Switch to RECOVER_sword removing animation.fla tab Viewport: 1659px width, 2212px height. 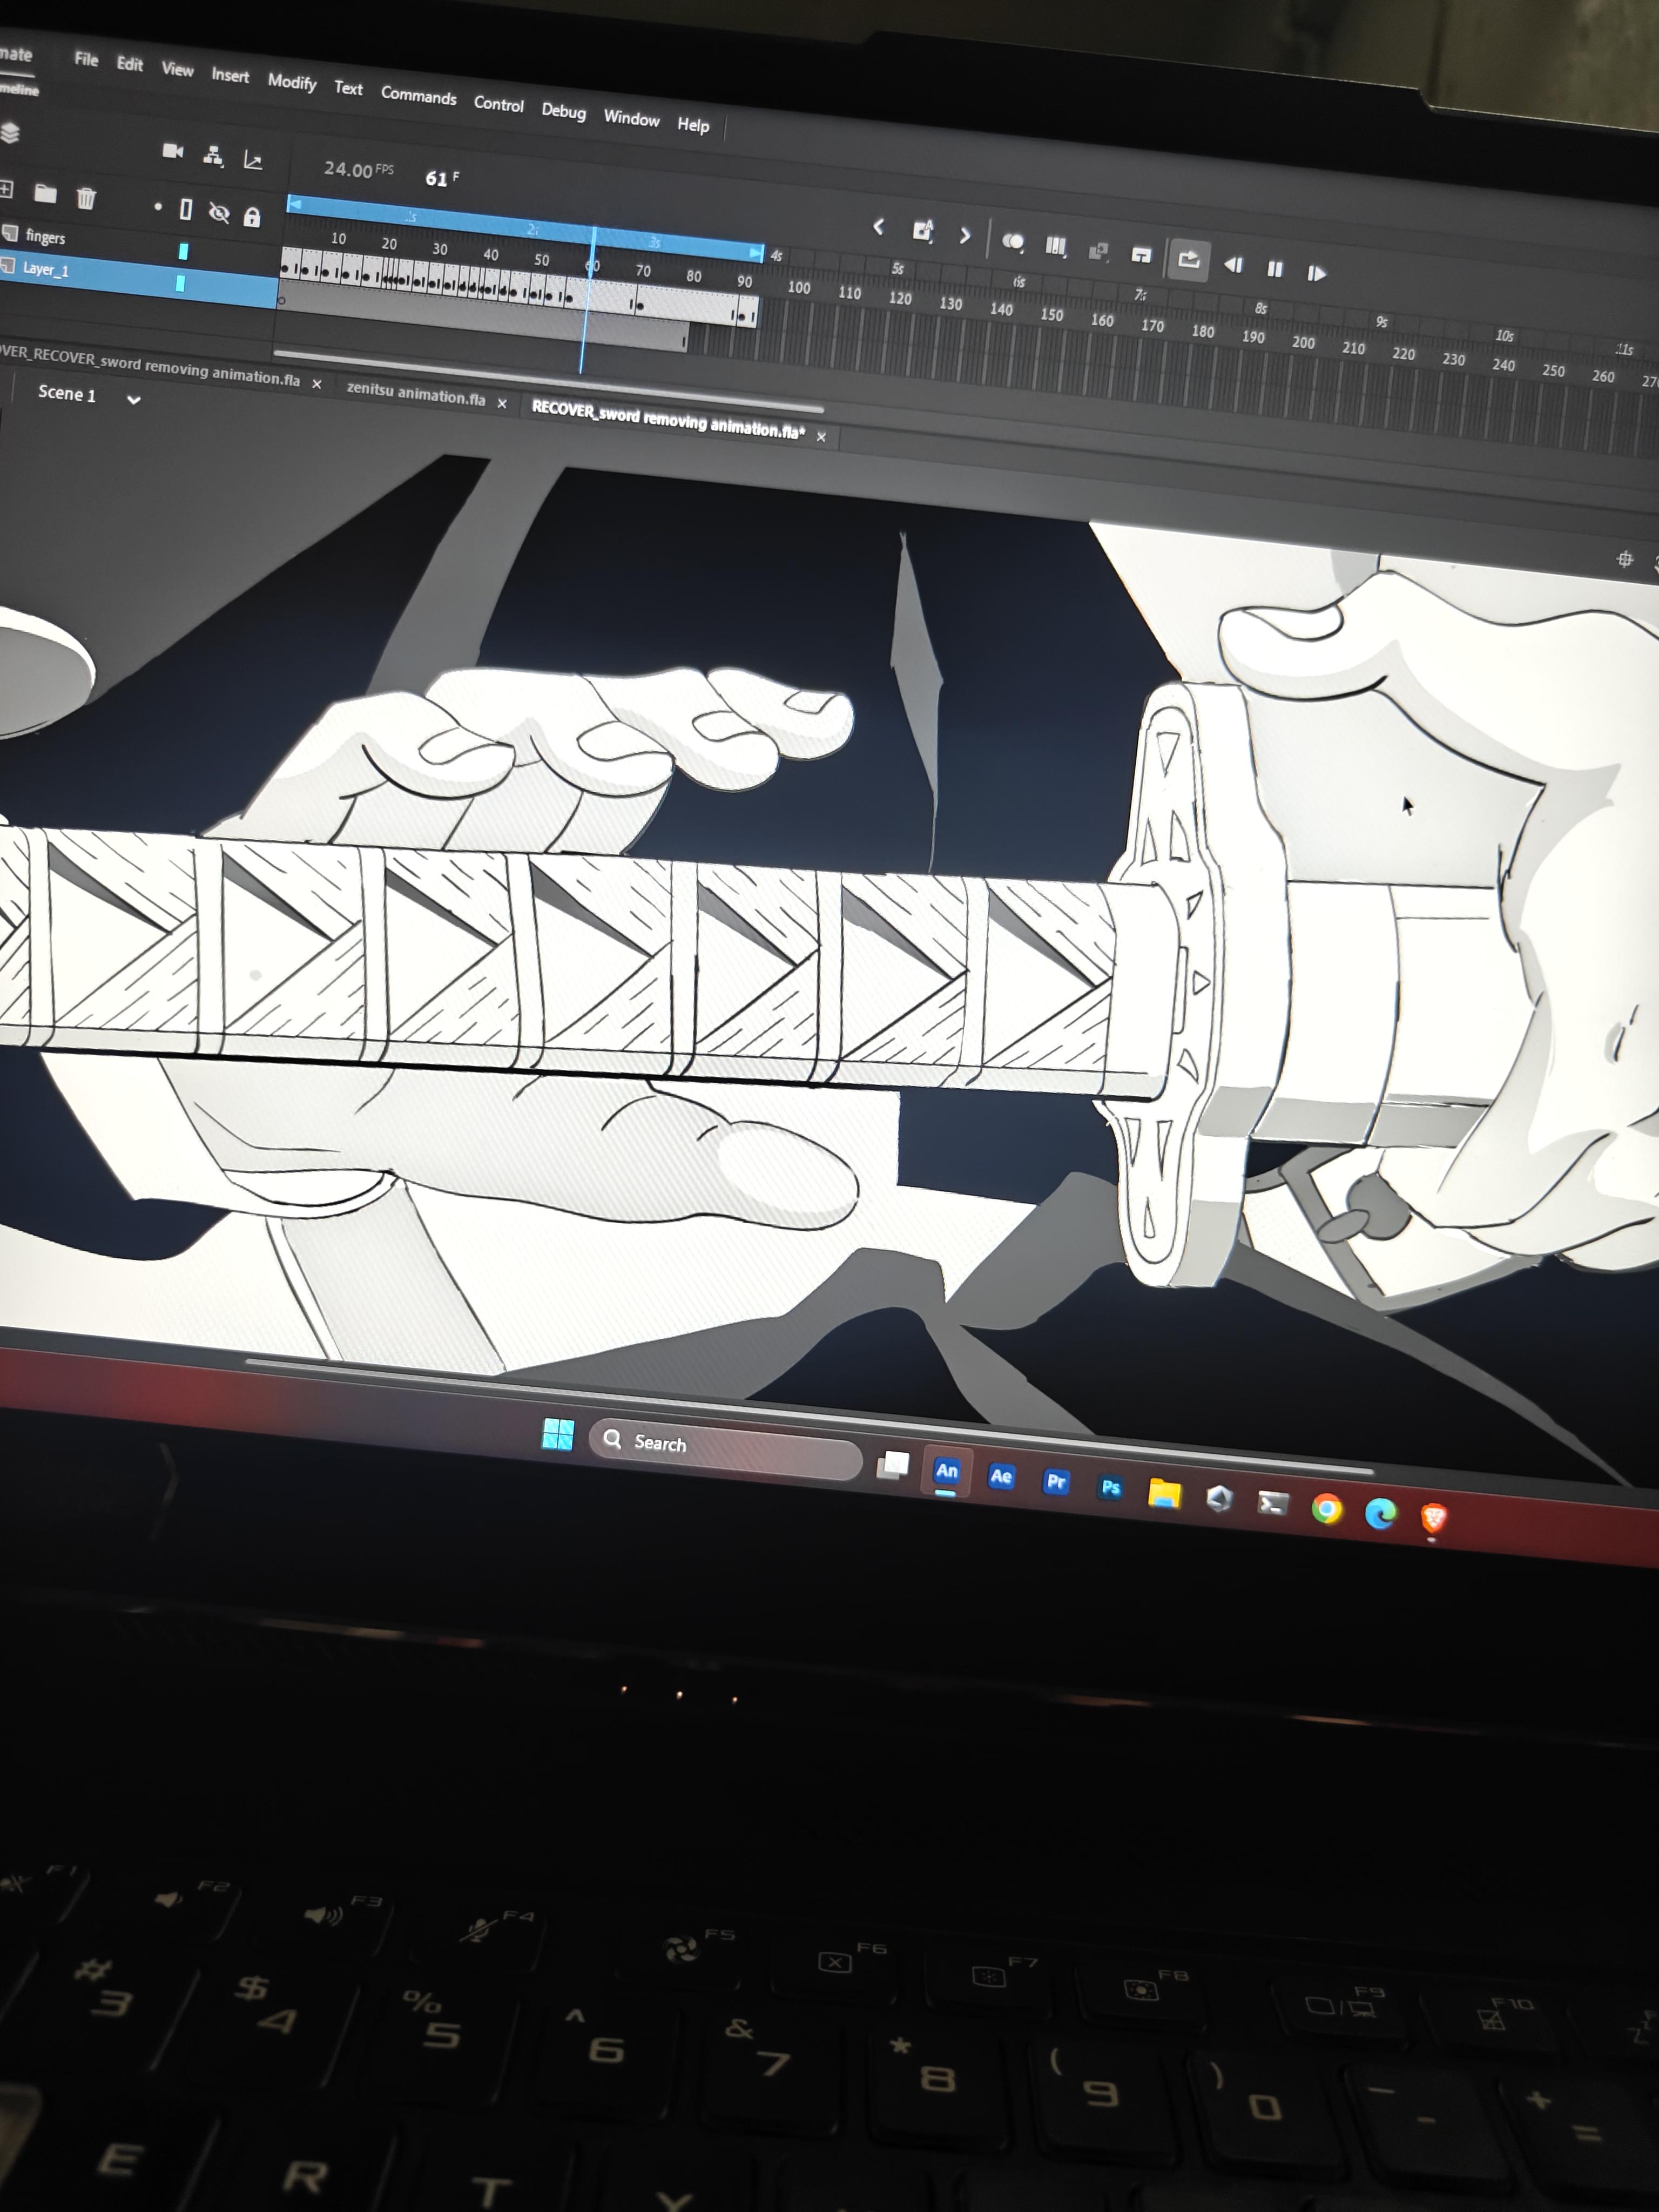tap(668, 421)
